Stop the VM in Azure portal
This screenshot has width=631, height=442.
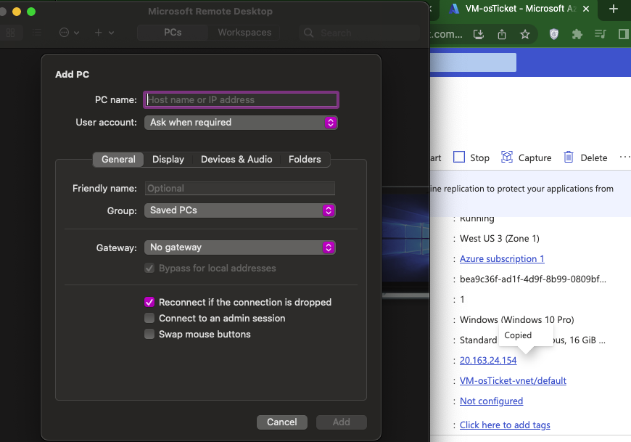click(471, 157)
